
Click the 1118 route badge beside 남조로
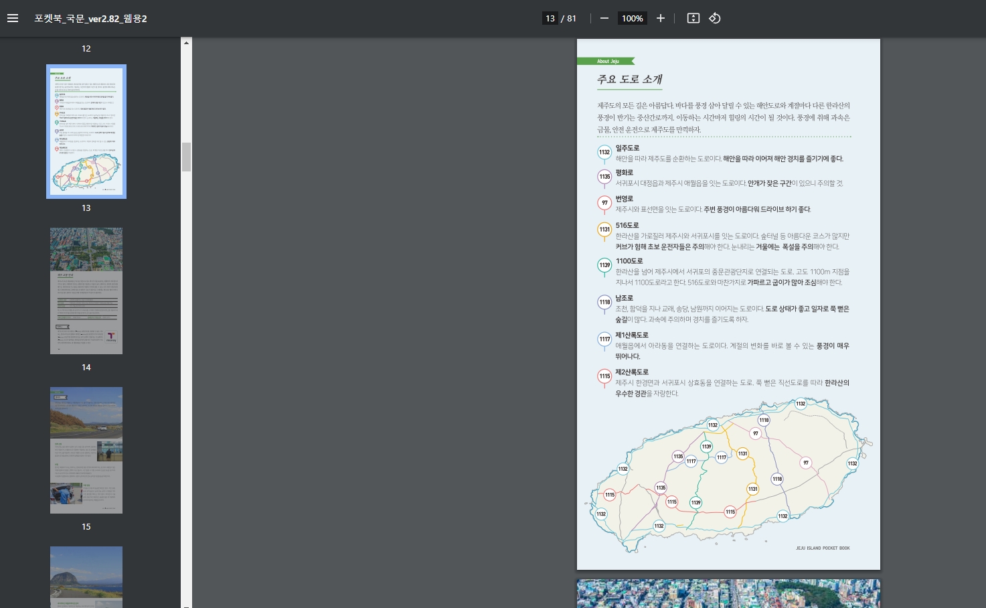[x=604, y=303]
